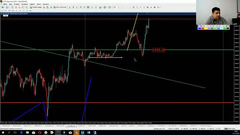Click the zoom out magnifier icon
Screen dimensions: 240x135
pyautogui.click(x=84, y=7)
